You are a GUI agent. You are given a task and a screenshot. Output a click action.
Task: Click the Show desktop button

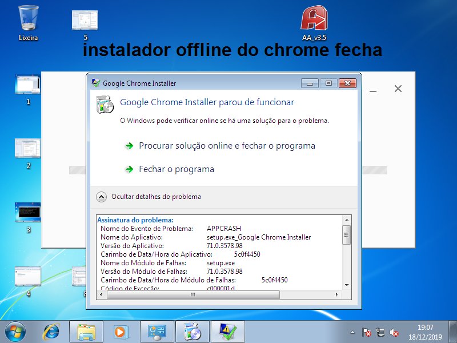click(x=453, y=332)
